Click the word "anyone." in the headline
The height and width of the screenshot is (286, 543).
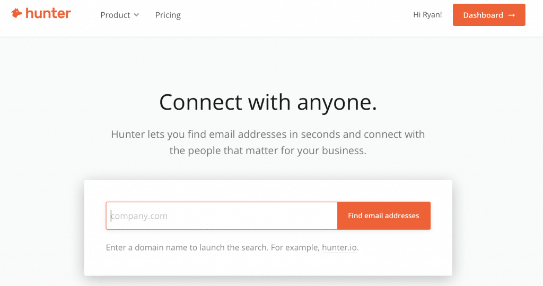pos(337,104)
